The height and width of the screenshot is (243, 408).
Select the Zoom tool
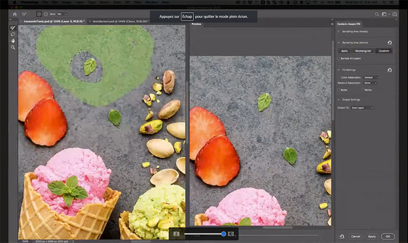tap(13, 48)
